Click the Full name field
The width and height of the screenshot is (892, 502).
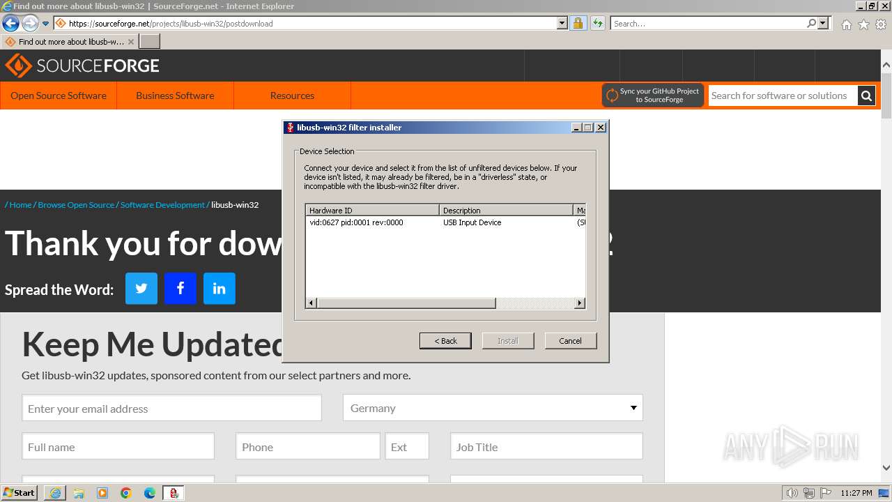point(118,446)
